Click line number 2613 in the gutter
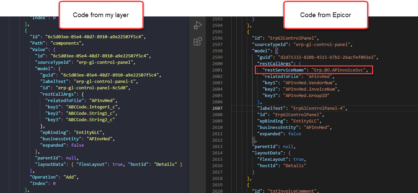Screen dimensions: 418x193 tap(218, 147)
